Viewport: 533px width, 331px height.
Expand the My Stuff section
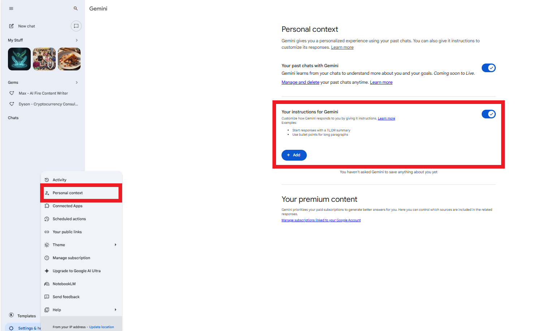tap(76, 40)
